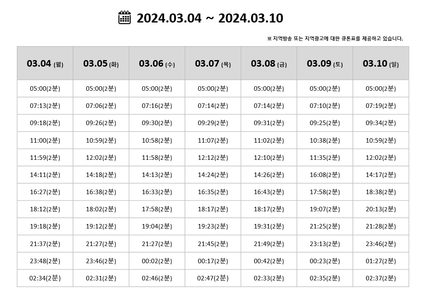Select the 02:34(2분) cell on Monday
427x300 pixels.
(x=45, y=278)
